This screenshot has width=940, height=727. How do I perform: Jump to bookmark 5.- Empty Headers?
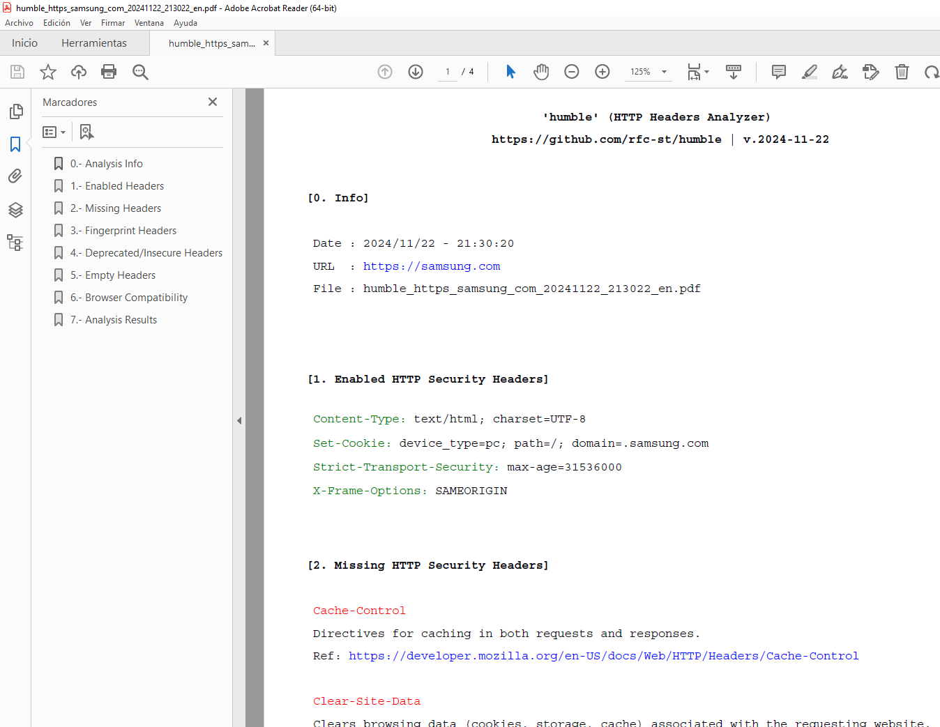point(113,275)
